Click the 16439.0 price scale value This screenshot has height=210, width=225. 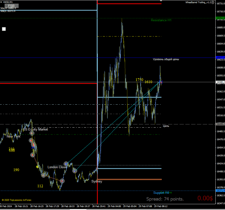[x=221, y=156]
